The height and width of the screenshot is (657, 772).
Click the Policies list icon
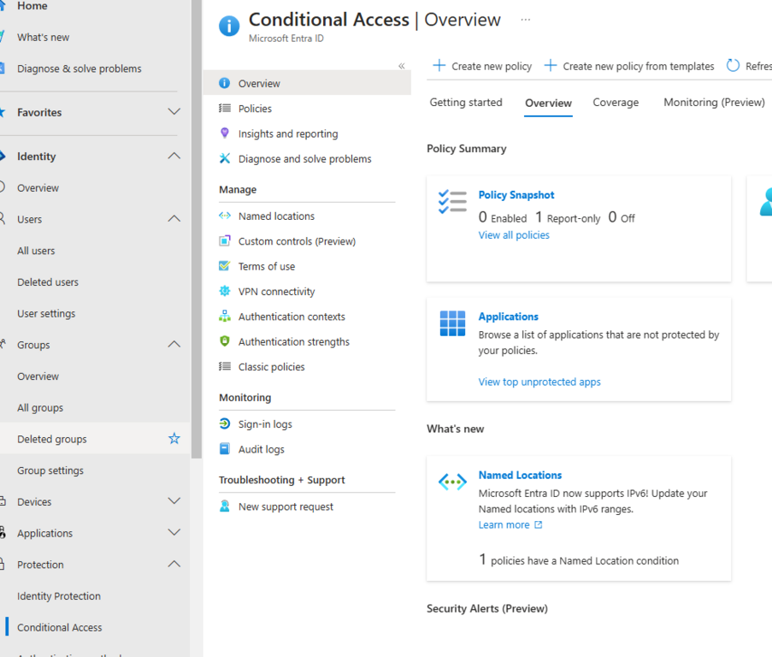click(x=225, y=109)
